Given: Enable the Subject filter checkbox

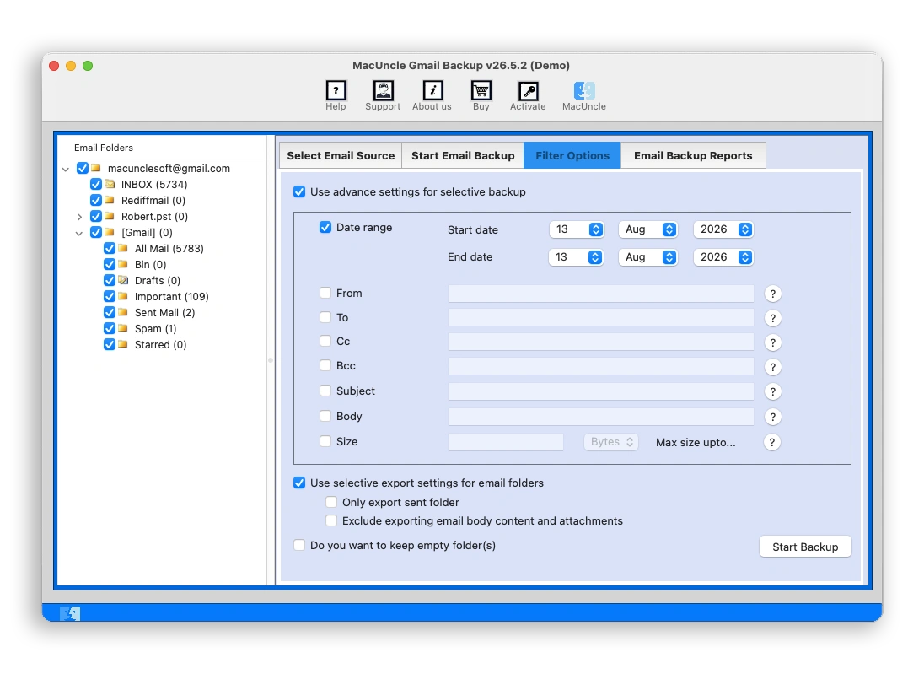Looking at the screenshot, I should tap(325, 391).
